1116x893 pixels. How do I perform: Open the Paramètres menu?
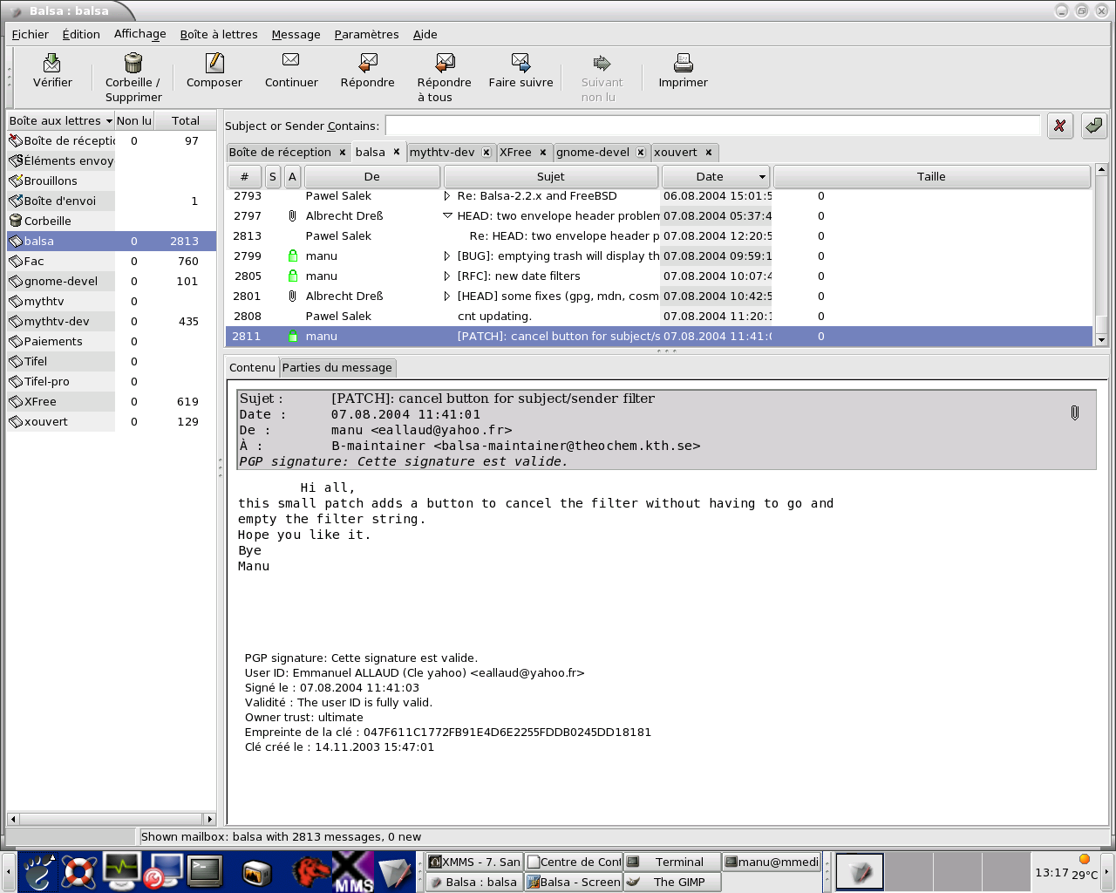[366, 34]
